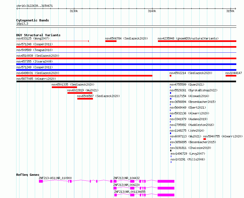Click the 3130k ruler position label

(x=74, y=11)
